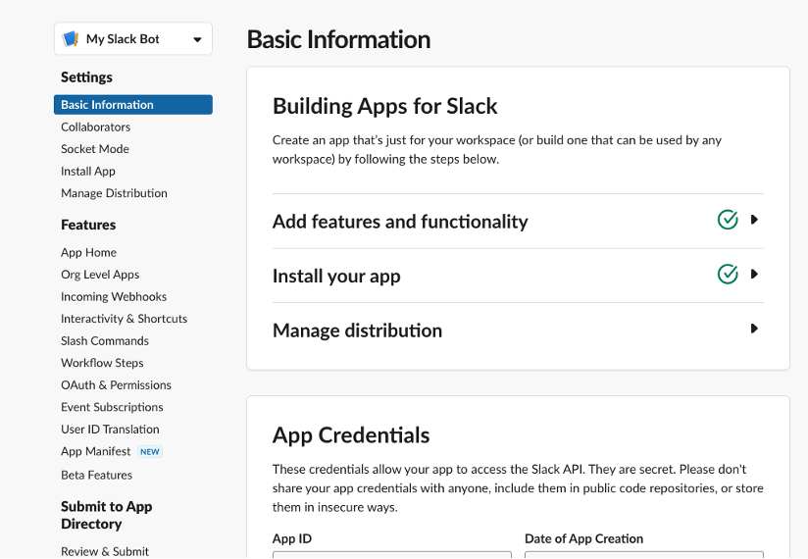The image size is (808, 559).
Task: Go to Review & Submit
Action: pos(105,551)
